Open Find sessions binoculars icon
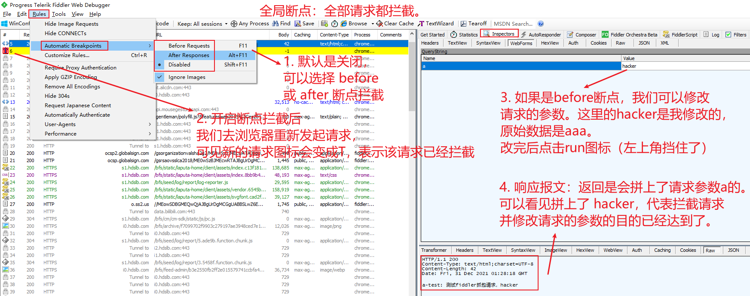Viewport: 750px width, 296px height. pyautogui.click(x=276, y=24)
